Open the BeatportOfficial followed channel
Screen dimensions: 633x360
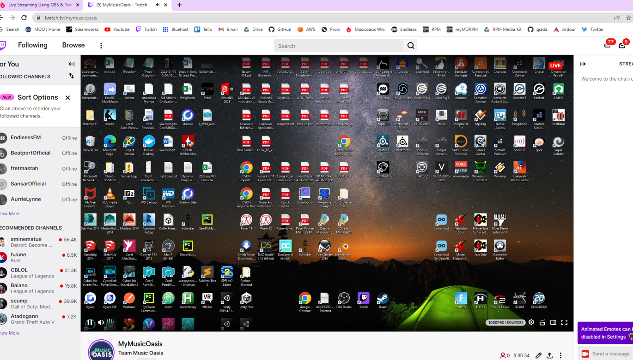coord(39,153)
